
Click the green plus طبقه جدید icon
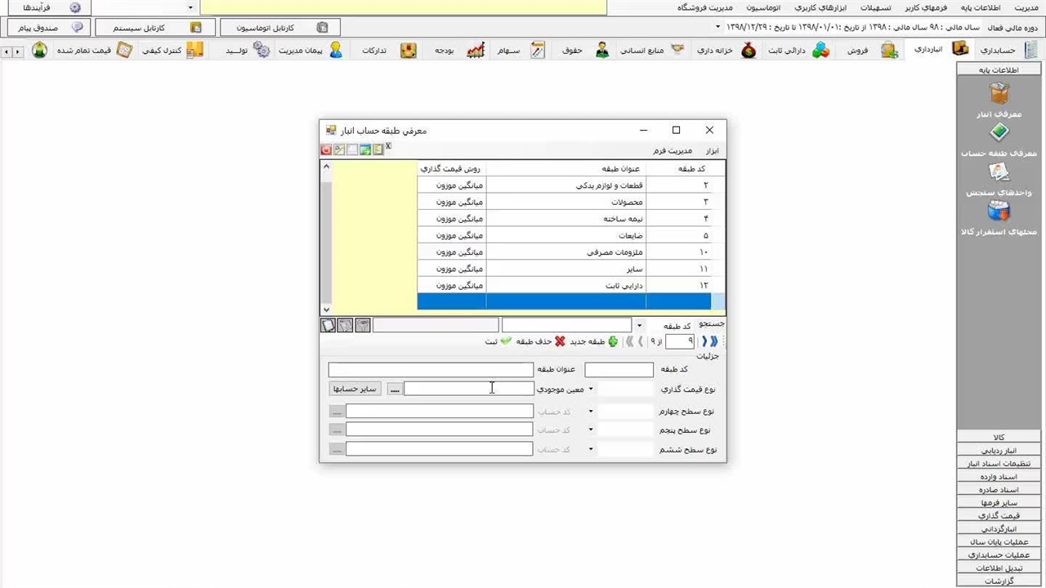[613, 341]
